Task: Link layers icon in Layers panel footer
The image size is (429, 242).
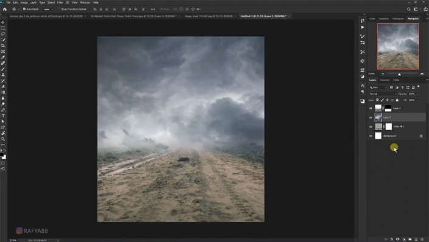Action: tap(386, 240)
